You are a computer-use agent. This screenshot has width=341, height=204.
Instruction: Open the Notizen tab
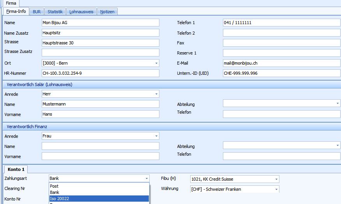[x=107, y=12]
